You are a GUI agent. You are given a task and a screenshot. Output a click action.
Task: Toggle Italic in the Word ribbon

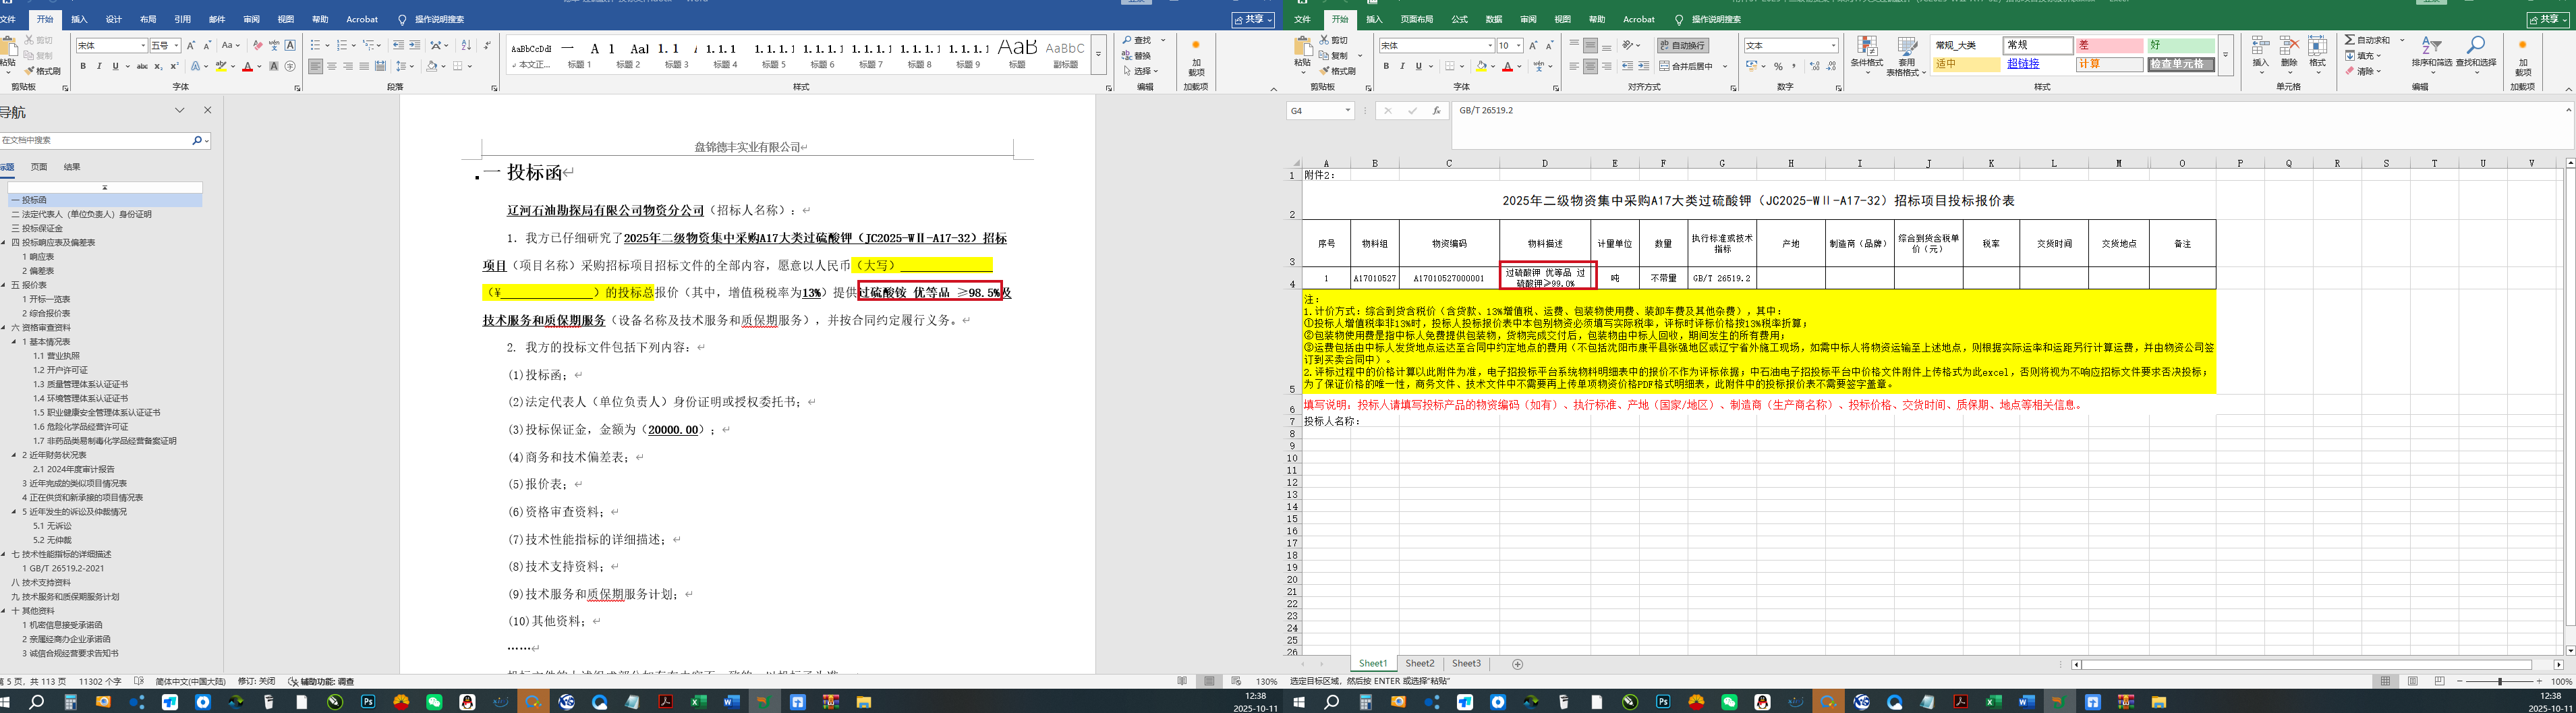[99, 66]
